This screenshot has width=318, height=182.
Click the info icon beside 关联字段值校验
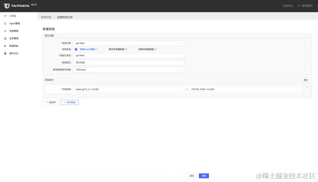156,49
